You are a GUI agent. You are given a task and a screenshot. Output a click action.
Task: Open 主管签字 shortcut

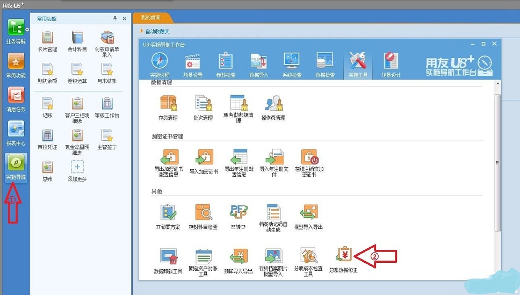pos(107,139)
